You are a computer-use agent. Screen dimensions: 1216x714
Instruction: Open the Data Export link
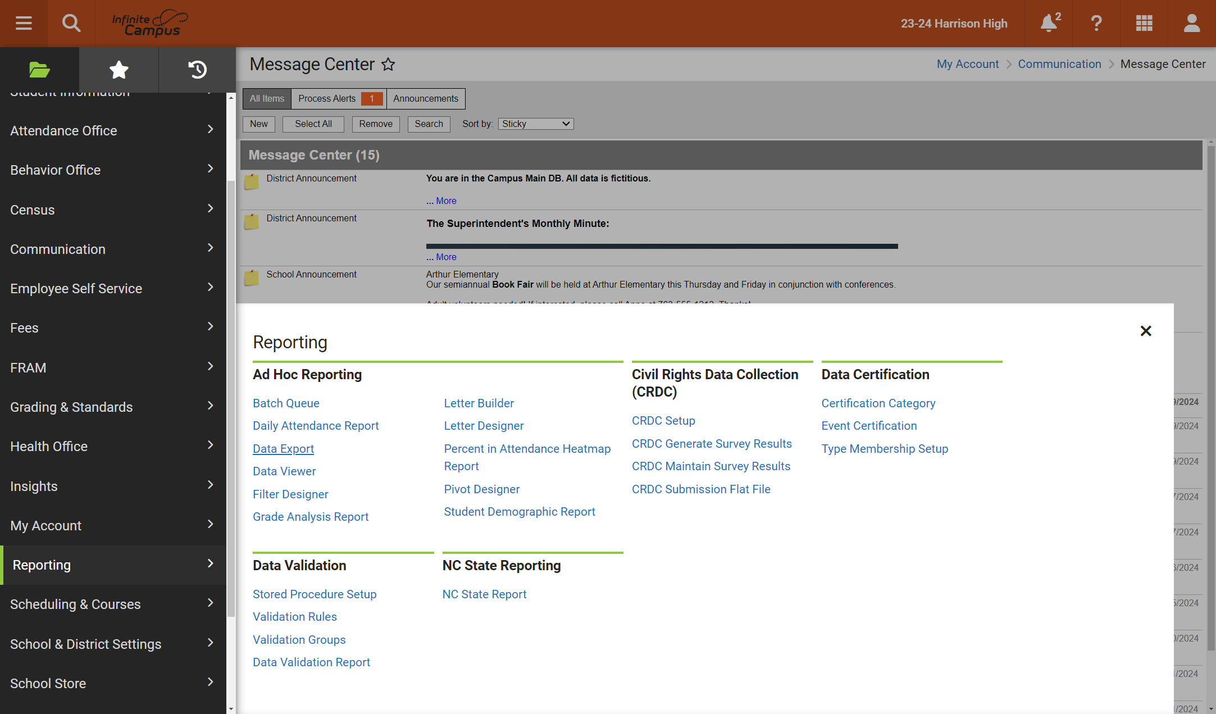click(x=283, y=449)
